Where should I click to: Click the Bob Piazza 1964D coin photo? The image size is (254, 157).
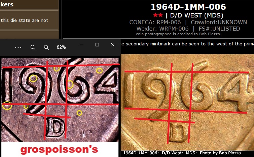187,102
